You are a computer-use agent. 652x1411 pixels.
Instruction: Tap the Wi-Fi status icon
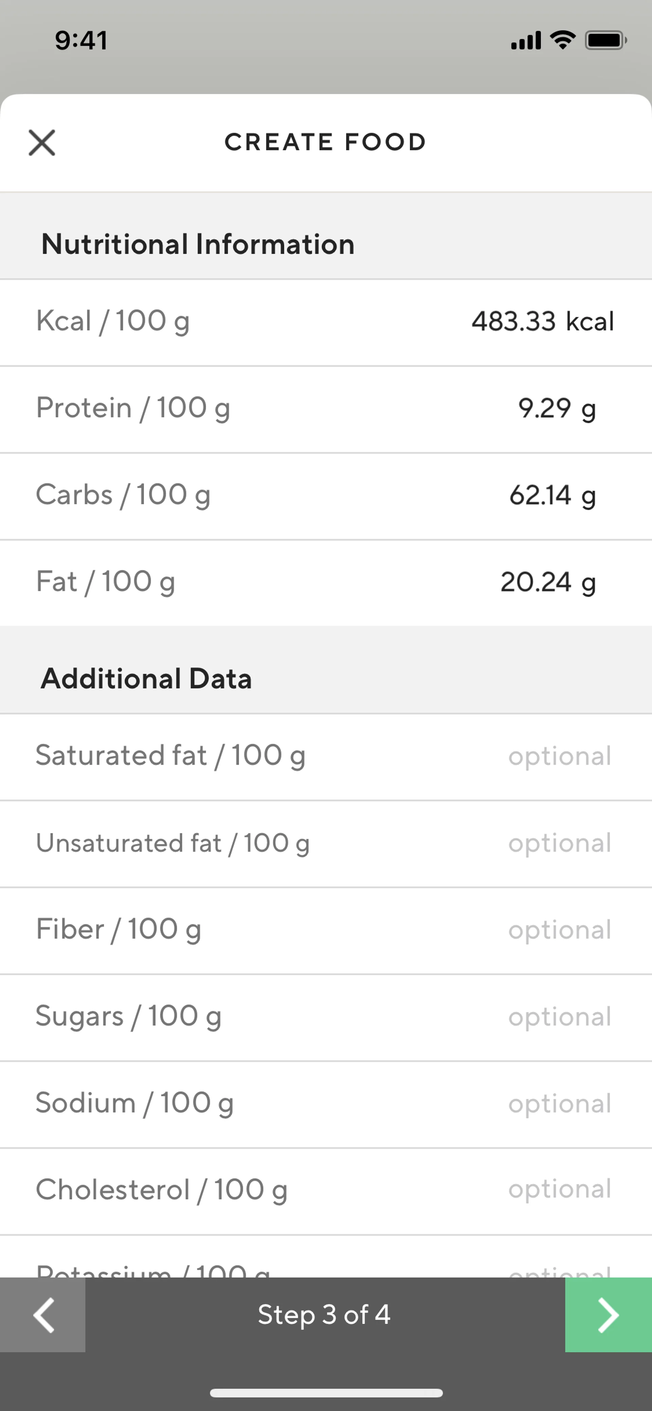pyautogui.click(x=563, y=40)
